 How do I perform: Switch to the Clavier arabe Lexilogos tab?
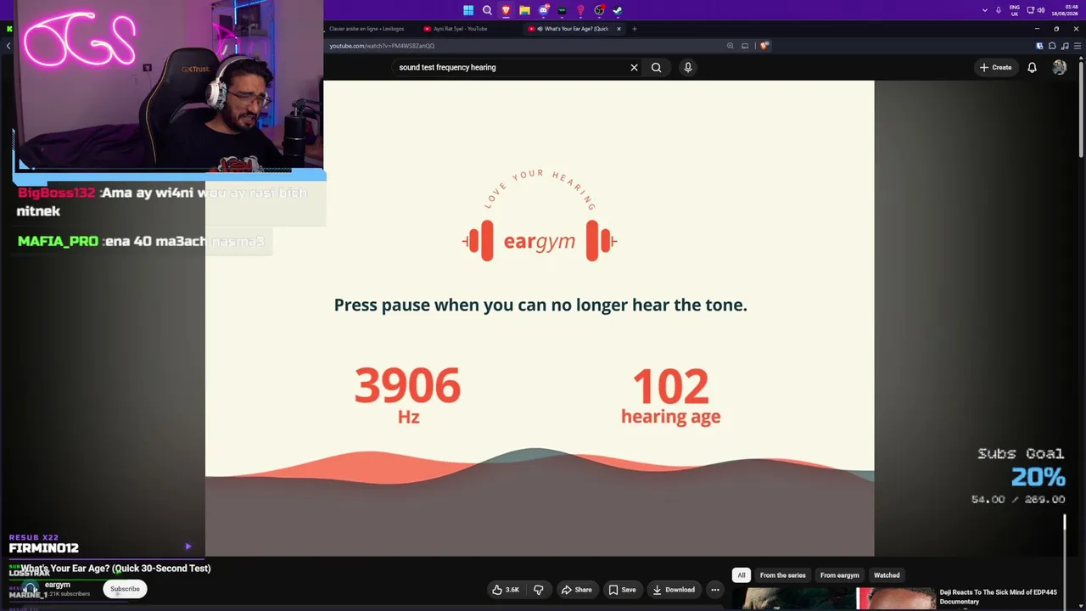click(365, 29)
